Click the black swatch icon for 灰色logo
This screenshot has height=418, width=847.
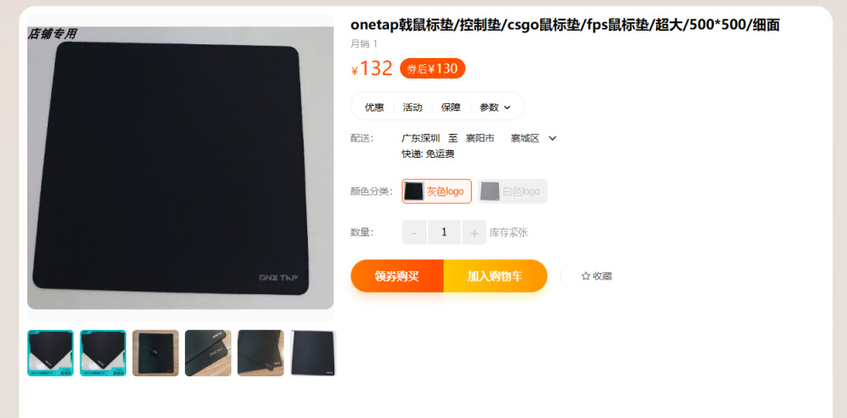coord(415,191)
